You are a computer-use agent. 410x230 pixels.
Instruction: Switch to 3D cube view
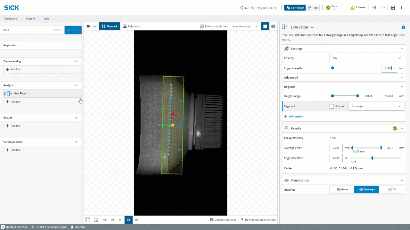(273, 26)
